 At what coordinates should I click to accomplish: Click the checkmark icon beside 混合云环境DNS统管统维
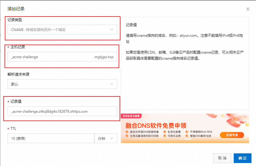tap(127, 132)
